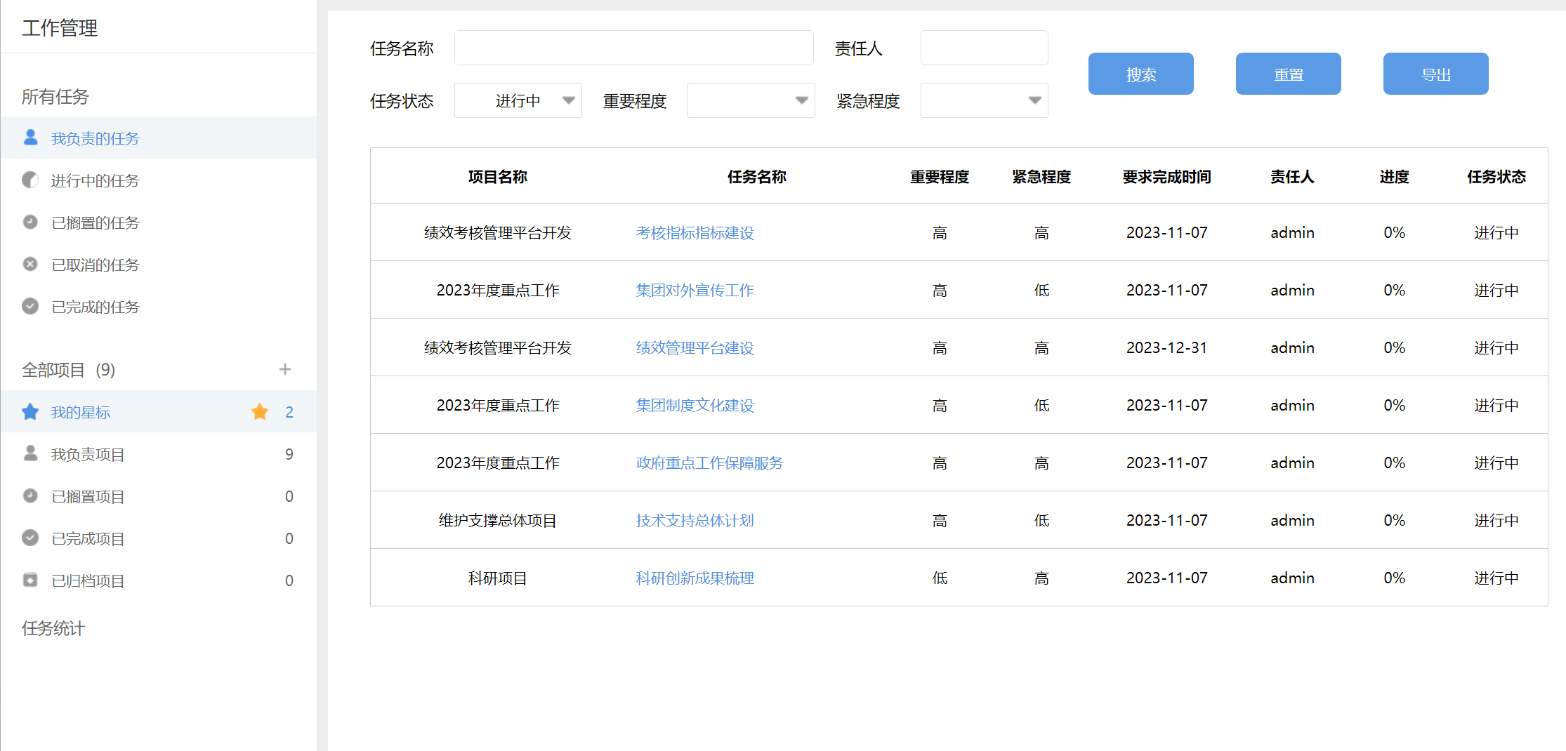Click the person icon beside 我负责的任务
Image resolution: width=1566 pixels, height=751 pixels.
pyautogui.click(x=30, y=138)
